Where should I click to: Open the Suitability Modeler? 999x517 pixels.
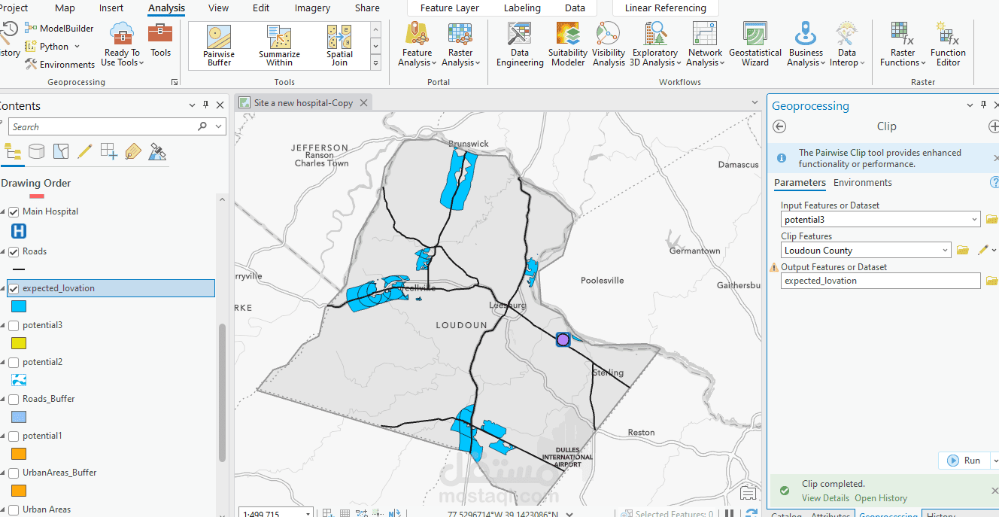pyautogui.click(x=568, y=44)
